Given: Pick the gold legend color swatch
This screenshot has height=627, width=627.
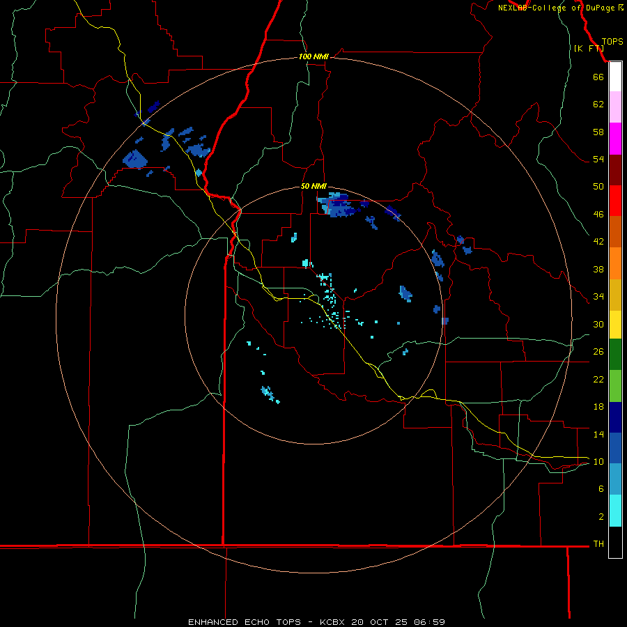Looking at the screenshot, I should tap(615, 295).
